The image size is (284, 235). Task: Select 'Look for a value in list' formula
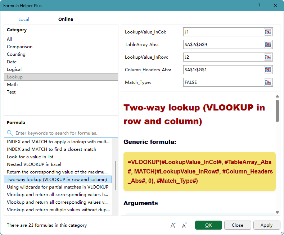(x=58, y=157)
